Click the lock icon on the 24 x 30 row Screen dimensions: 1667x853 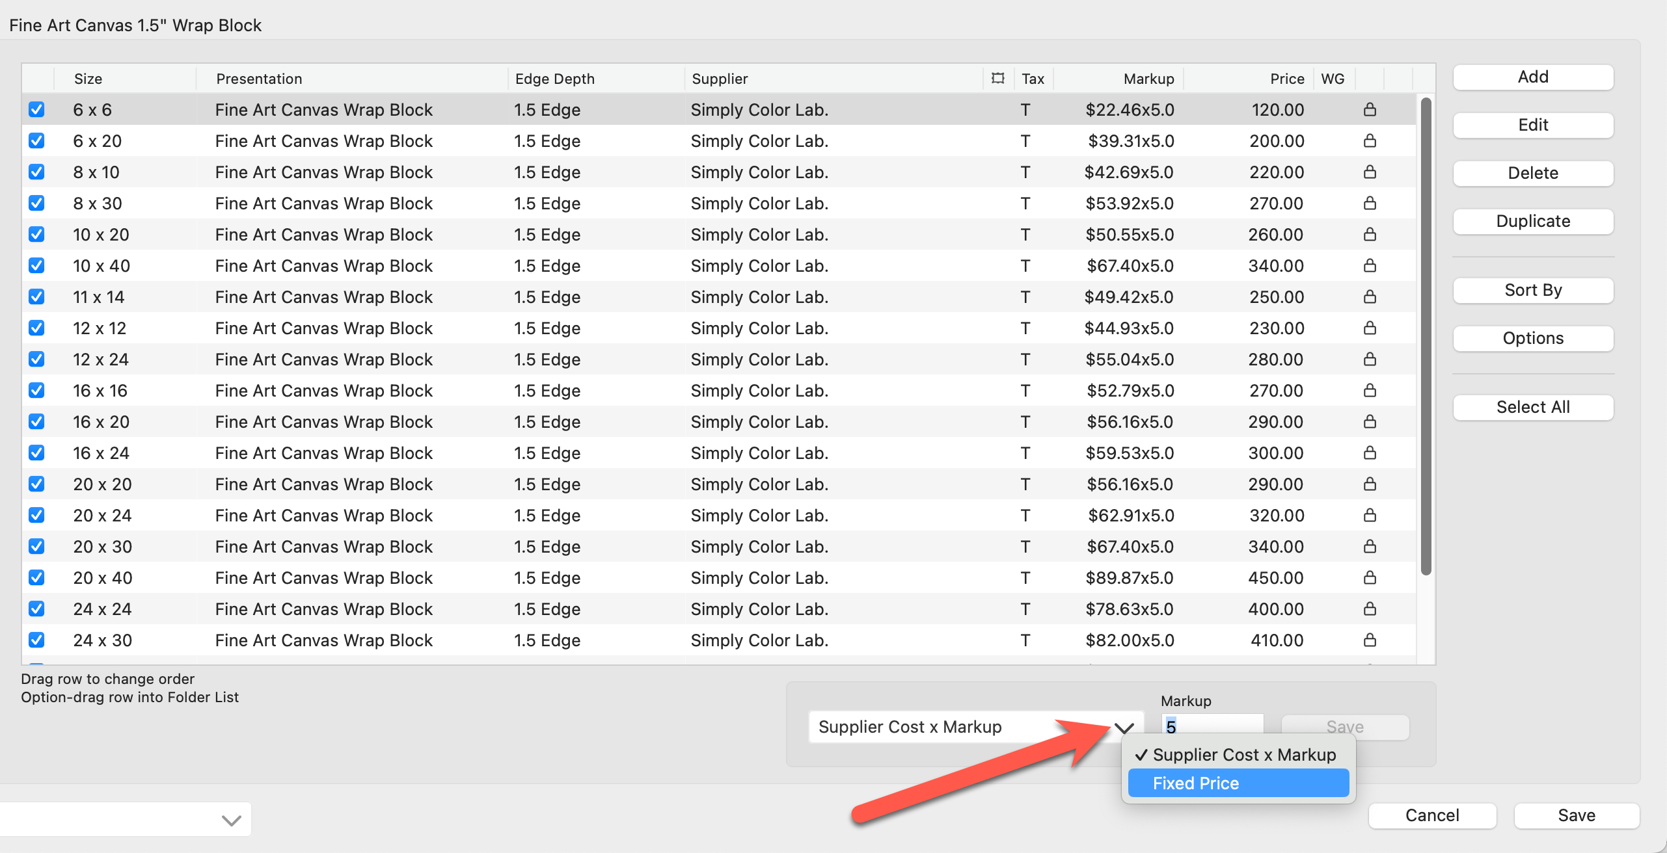[x=1370, y=640]
